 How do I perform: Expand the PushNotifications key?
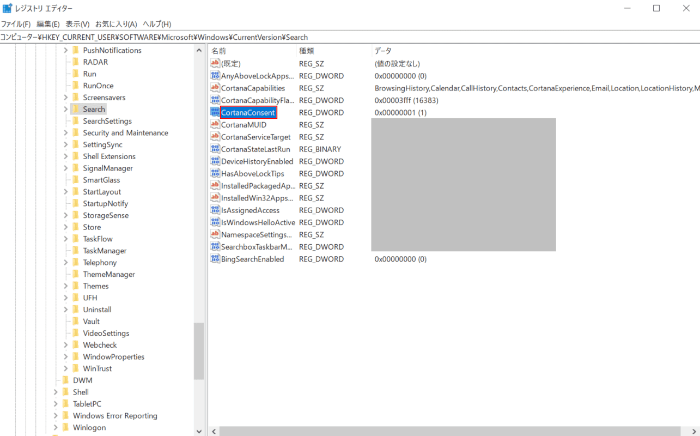click(66, 50)
